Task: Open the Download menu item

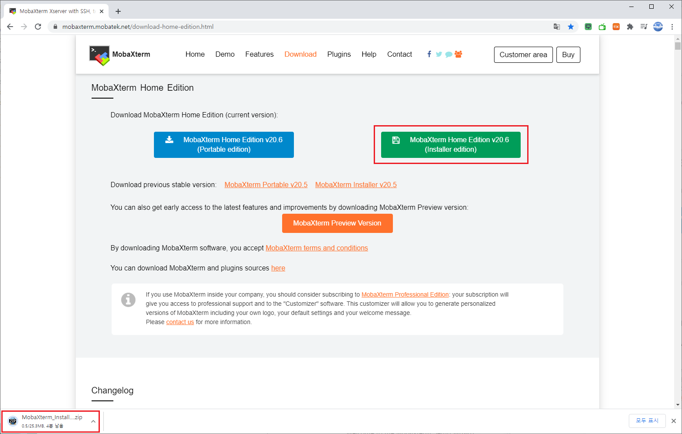Action: [x=300, y=54]
